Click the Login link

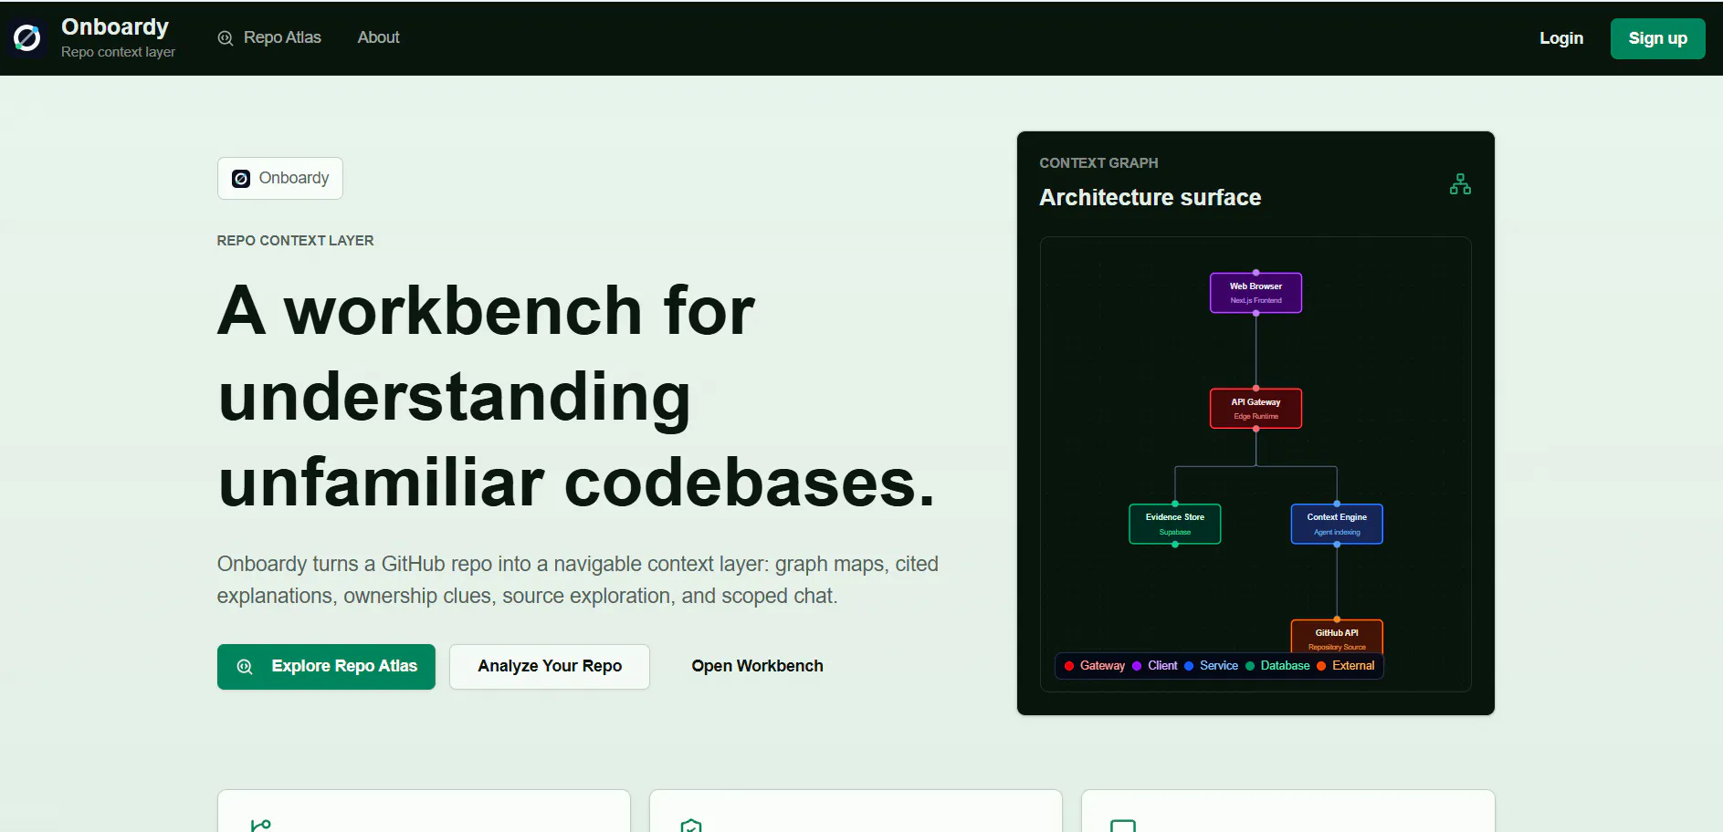point(1560,38)
